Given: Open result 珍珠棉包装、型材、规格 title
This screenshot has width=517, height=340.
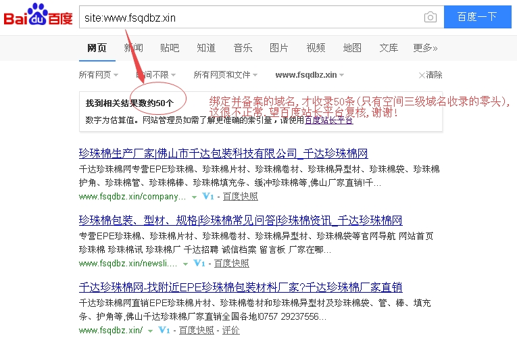Looking at the screenshot, I should coord(241,220).
